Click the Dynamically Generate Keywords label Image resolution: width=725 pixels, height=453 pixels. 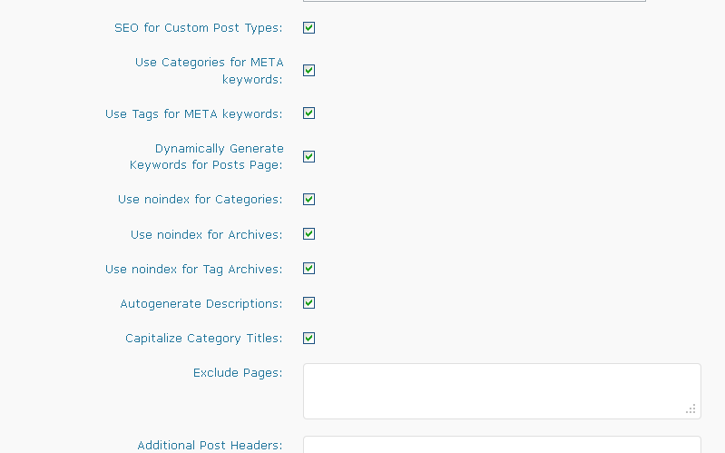tap(207, 157)
